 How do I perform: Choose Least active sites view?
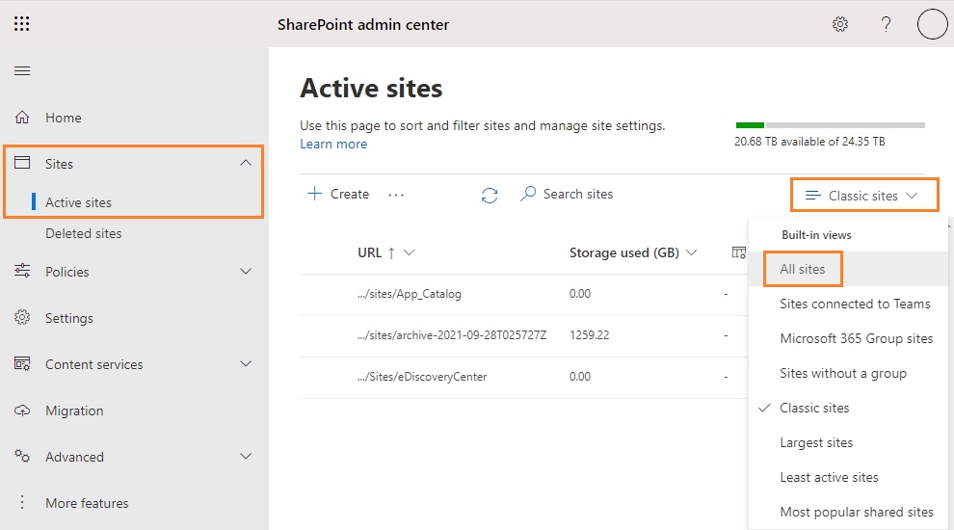click(849, 477)
